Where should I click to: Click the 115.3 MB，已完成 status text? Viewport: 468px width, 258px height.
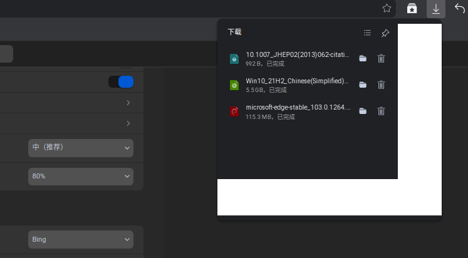(271, 117)
